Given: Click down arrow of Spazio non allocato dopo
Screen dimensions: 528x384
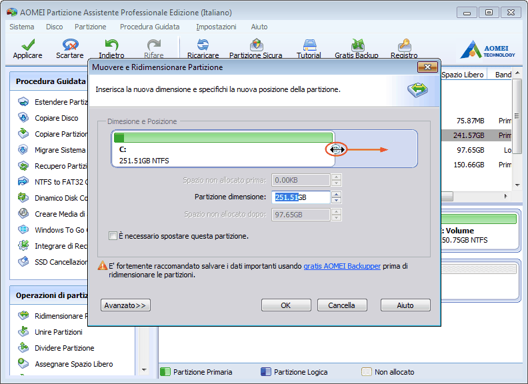Looking at the screenshot, I should coord(336,217).
